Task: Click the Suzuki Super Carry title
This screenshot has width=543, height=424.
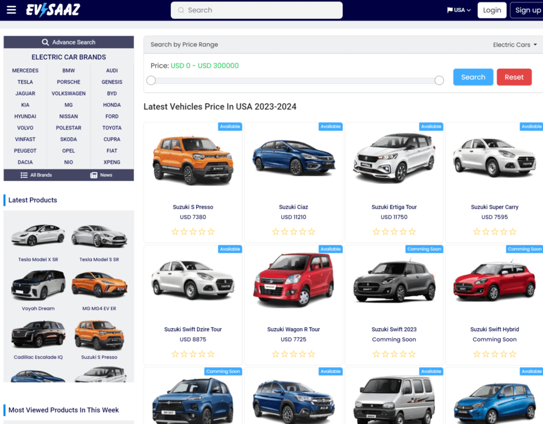Action: point(495,207)
